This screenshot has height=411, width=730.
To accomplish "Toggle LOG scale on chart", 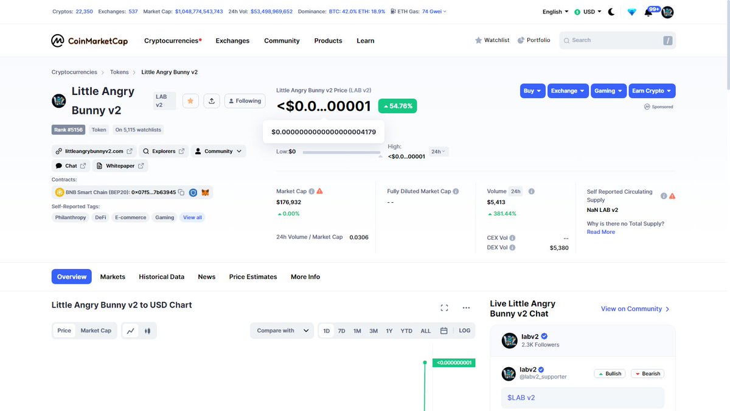I will pos(465,331).
